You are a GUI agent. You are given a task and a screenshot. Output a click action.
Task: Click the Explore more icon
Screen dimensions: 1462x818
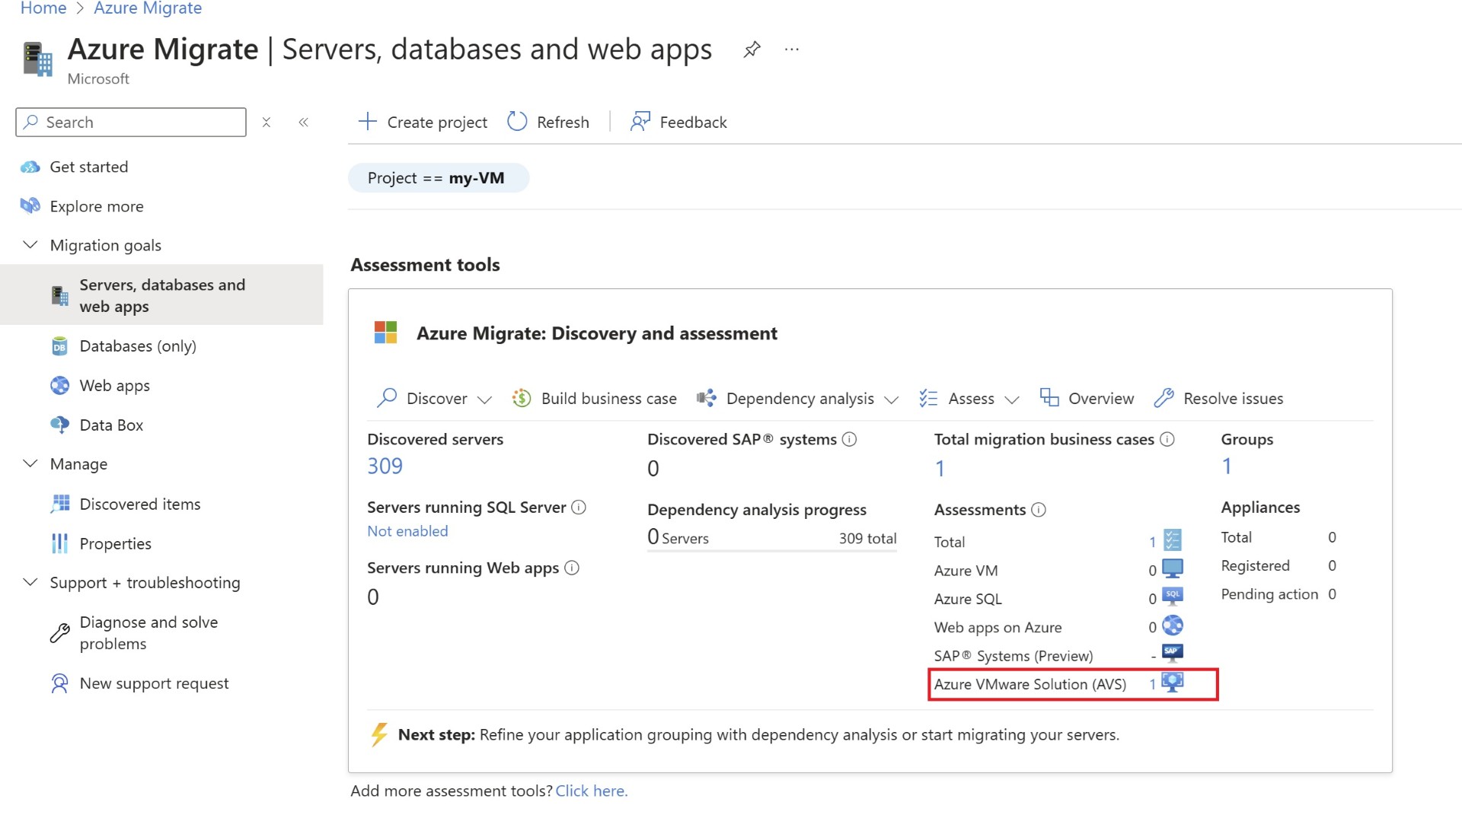coord(30,206)
